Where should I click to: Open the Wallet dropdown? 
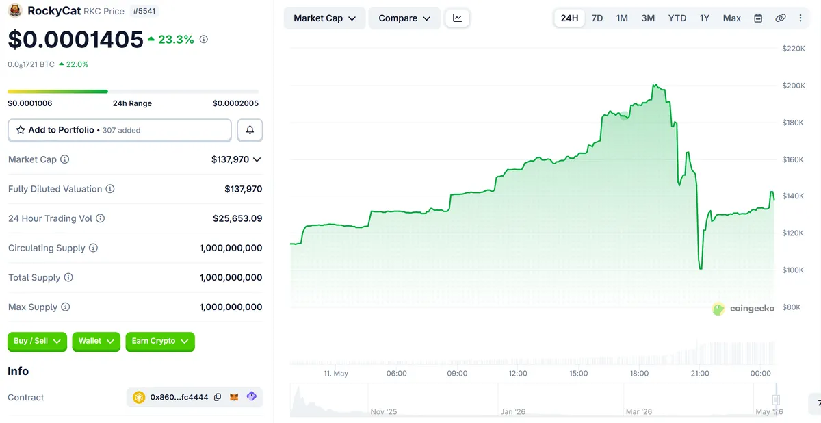point(96,342)
